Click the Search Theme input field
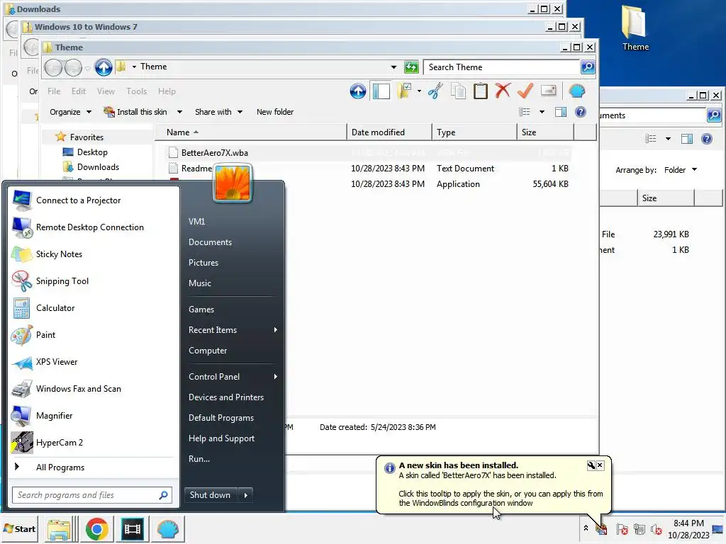 pyautogui.click(x=501, y=67)
